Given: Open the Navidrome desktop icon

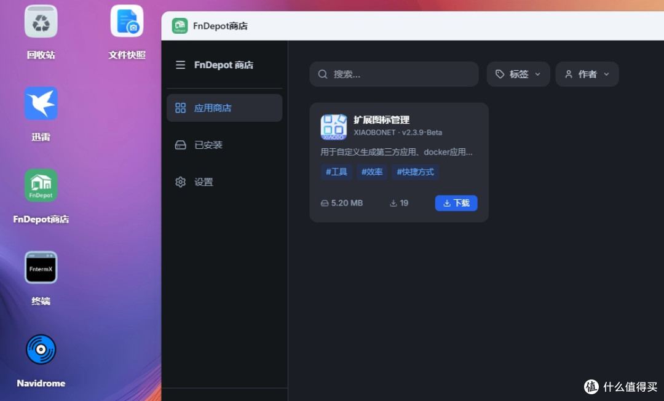Looking at the screenshot, I should (41, 350).
